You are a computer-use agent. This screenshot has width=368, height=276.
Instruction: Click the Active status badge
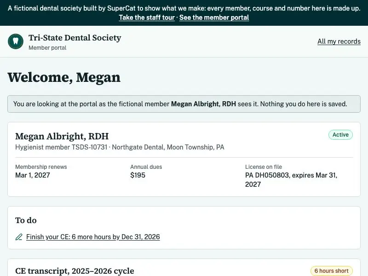pyautogui.click(x=340, y=135)
